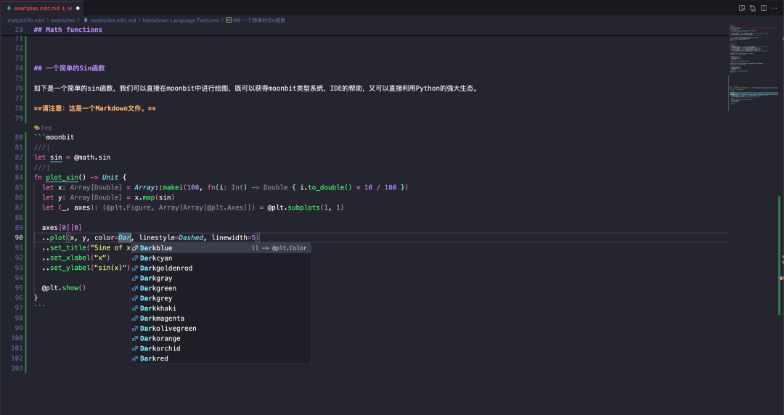The image size is (784, 415).
Task: Click the linewidth=5 argument
Action: coord(234,237)
